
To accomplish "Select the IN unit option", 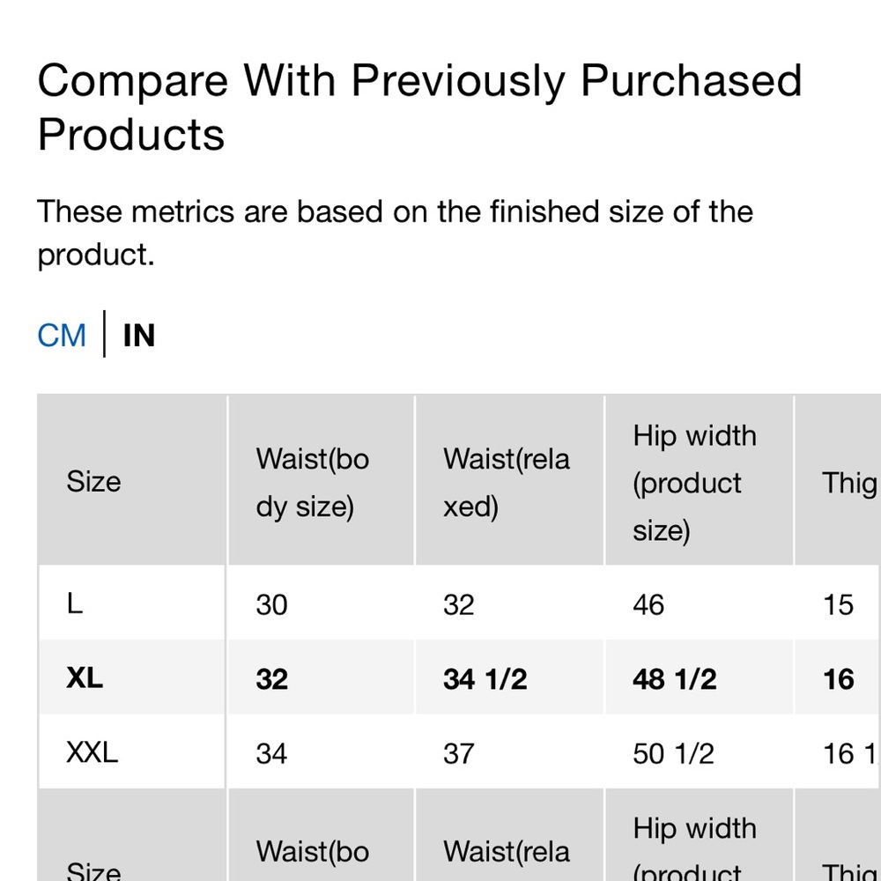I will coord(139,336).
